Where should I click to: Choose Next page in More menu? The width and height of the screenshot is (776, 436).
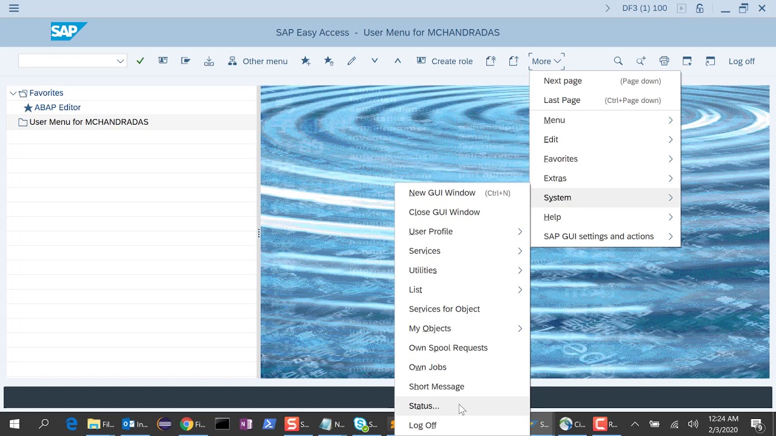point(605,81)
